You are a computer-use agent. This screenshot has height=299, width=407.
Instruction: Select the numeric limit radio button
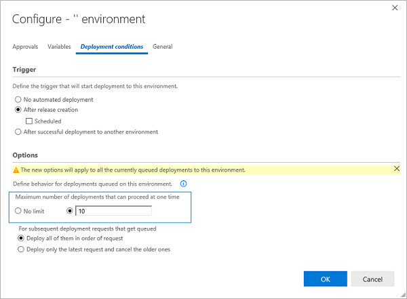point(70,211)
